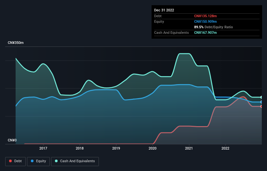The height and width of the screenshot is (171, 267).
Task: Toggle the Cash And Equivalents legend button
Action: (75, 161)
